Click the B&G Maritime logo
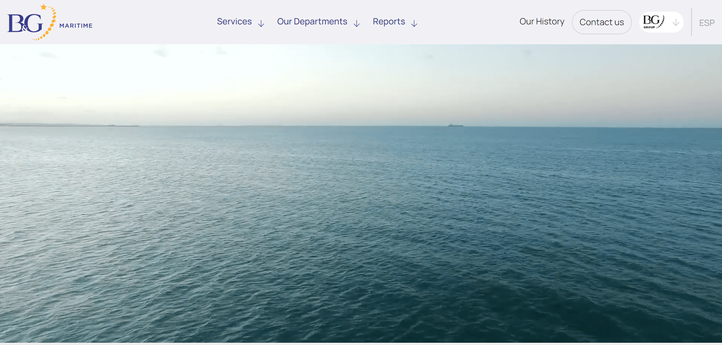This screenshot has height=345, width=722. [x=26, y=24]
